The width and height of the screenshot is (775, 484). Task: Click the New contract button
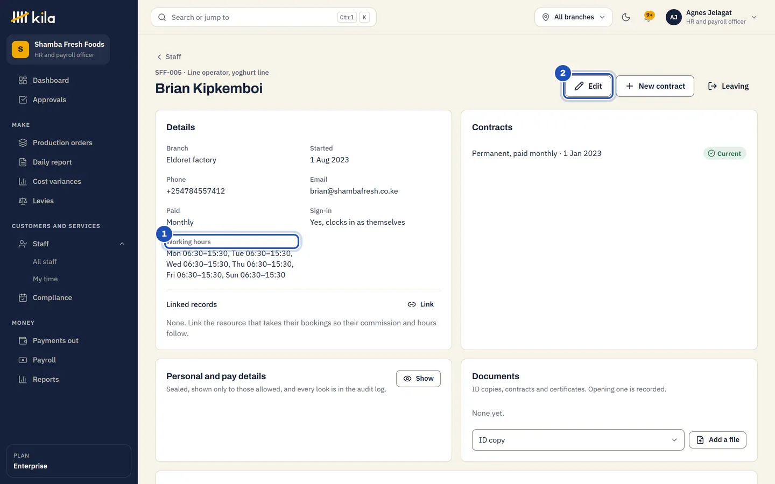[655, 86]
